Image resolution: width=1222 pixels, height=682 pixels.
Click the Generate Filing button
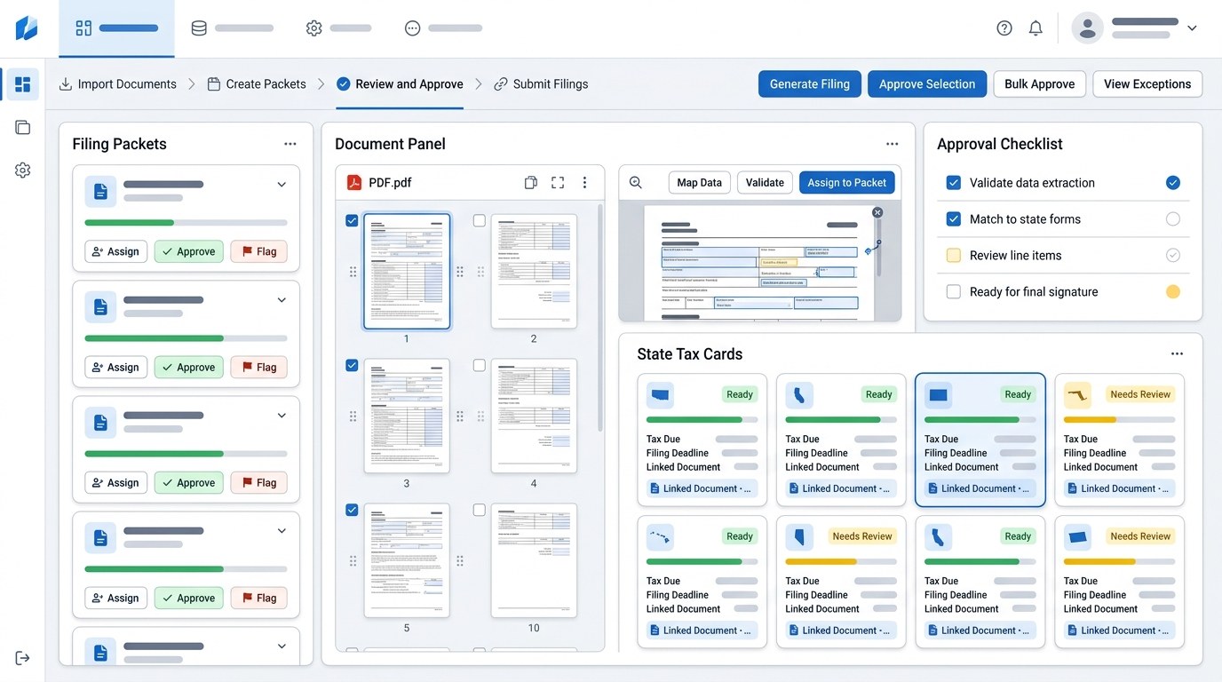[x=810, y=84]
